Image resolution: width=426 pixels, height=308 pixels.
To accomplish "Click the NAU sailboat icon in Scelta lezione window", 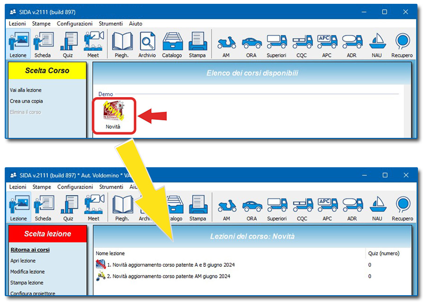I will pos(377,208).
